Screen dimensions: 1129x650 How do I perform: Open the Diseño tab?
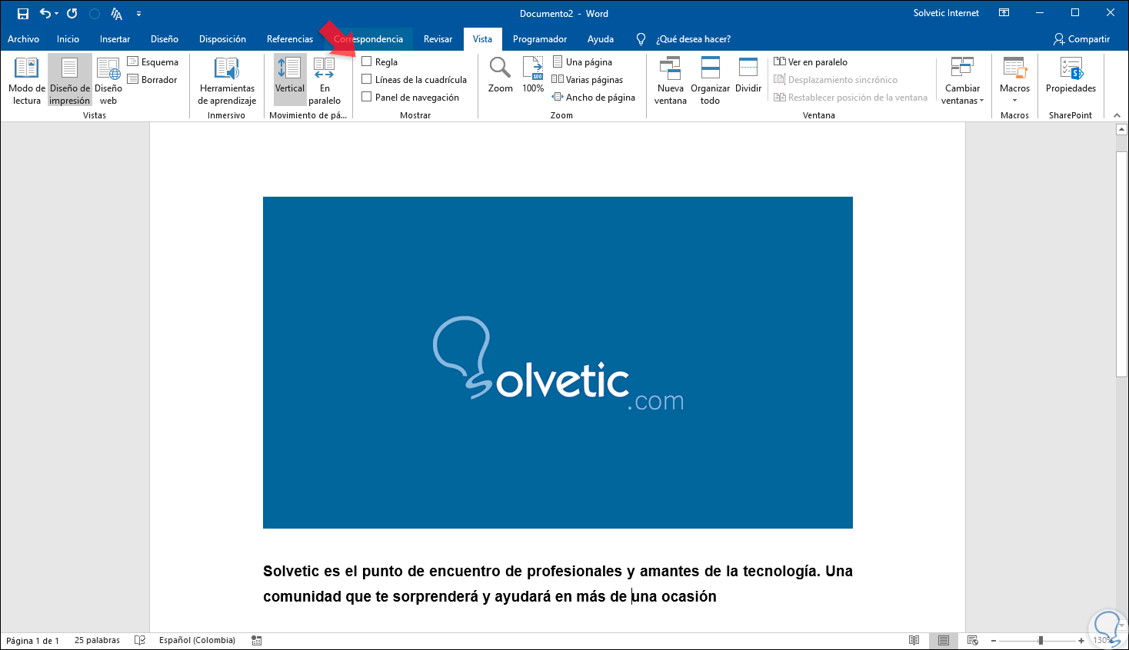tap(165, 39)
